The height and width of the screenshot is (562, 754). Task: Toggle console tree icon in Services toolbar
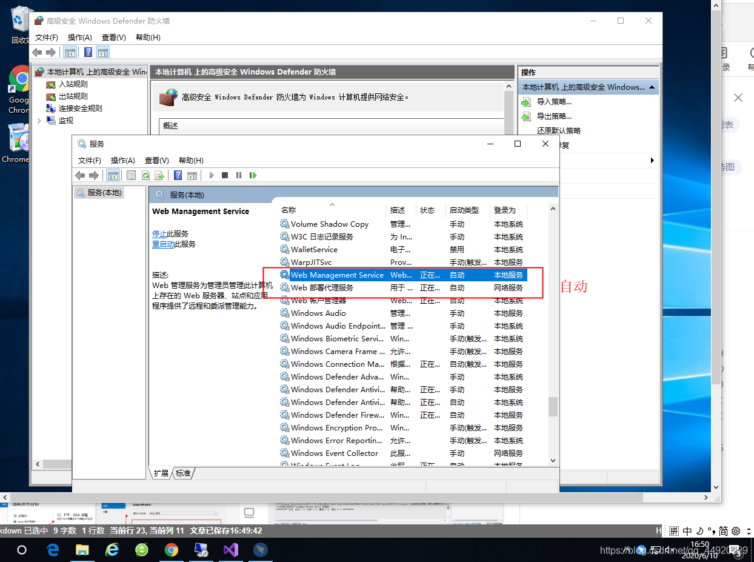[113, 175]
